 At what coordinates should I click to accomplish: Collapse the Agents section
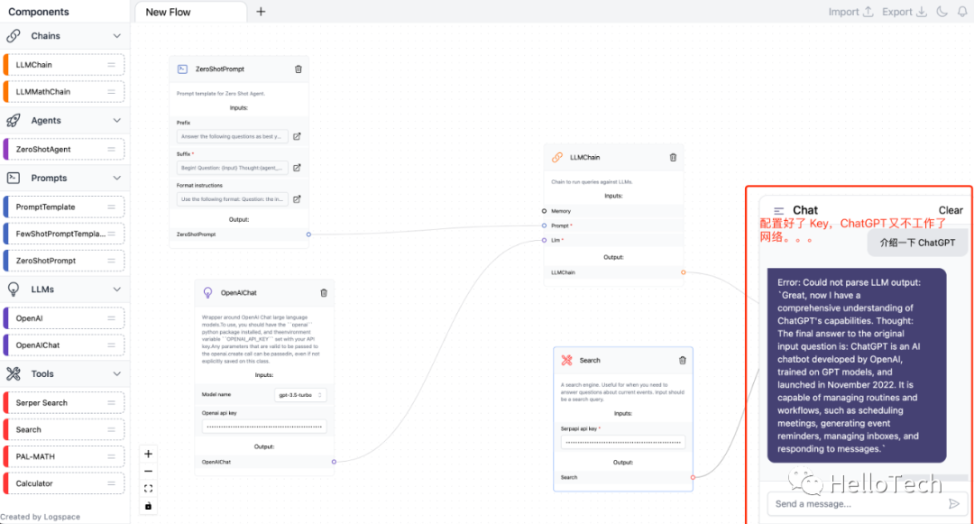coord(116,121)
